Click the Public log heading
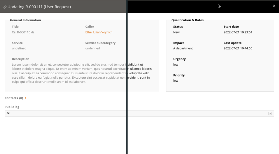Screen dimensions: 279x154 [12, 107]
